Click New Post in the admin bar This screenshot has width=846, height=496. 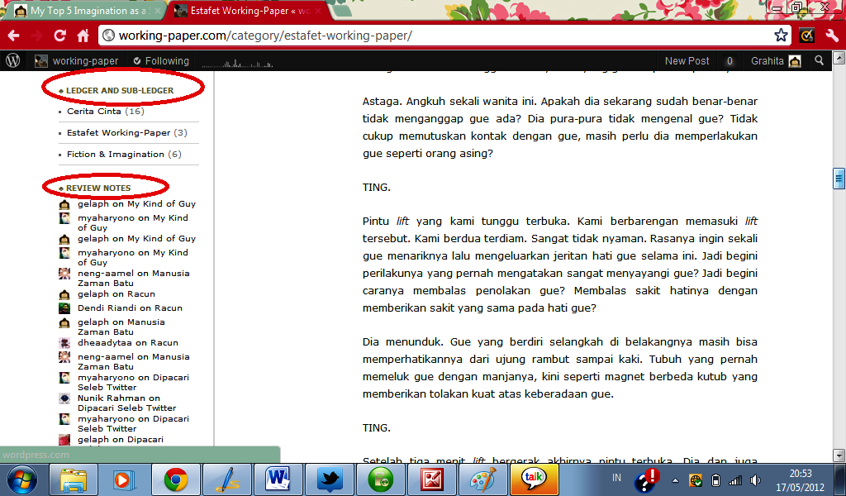687,60
